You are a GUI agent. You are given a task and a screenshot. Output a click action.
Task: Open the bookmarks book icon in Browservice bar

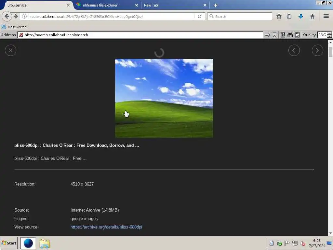pos(283,35)
